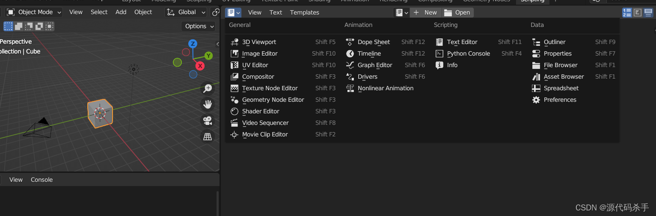
Task: Toggle word wrap in text editor
Action: (x=638, y=13)
